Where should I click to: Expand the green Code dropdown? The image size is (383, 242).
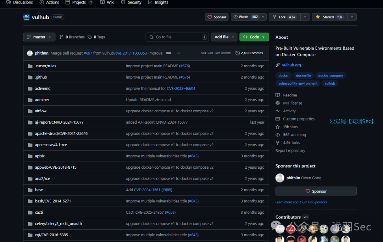(254, 37)
